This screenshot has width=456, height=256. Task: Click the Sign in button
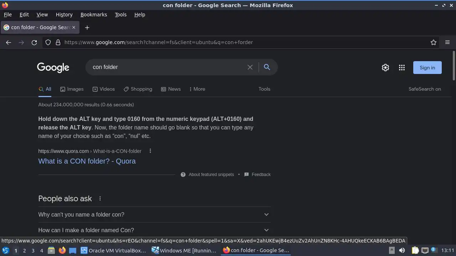(427, 68)
